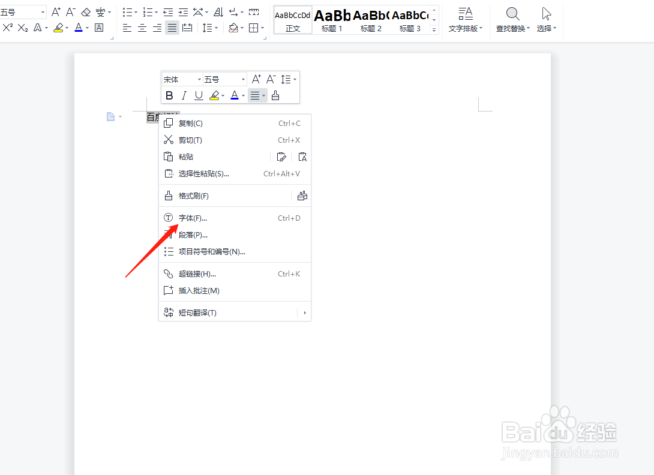Decrease paragraph indent
654x475 pixels.
point(168,12)
